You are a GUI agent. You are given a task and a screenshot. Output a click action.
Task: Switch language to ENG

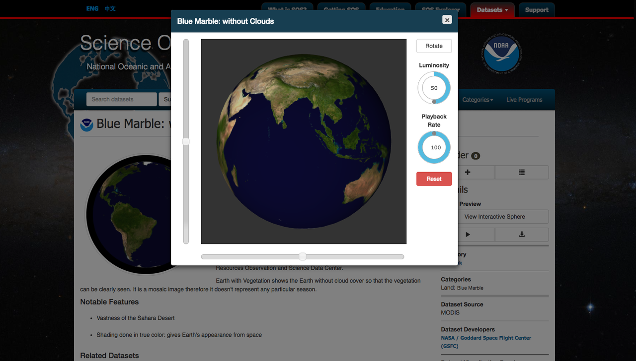92,8
